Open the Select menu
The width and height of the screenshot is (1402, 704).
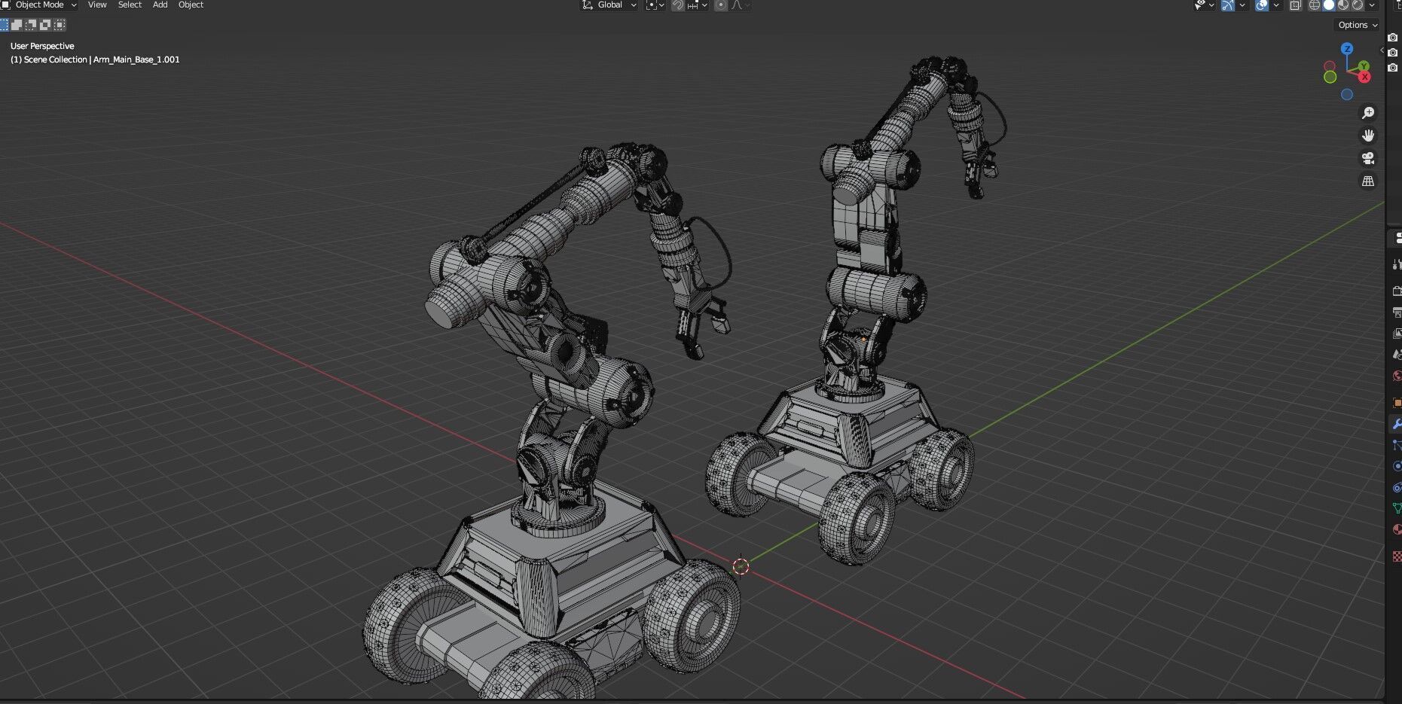[x=130, y=5]
